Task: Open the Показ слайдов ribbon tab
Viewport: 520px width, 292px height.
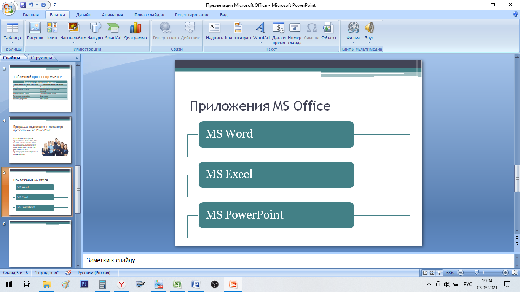Action: [x=149, y=15]
